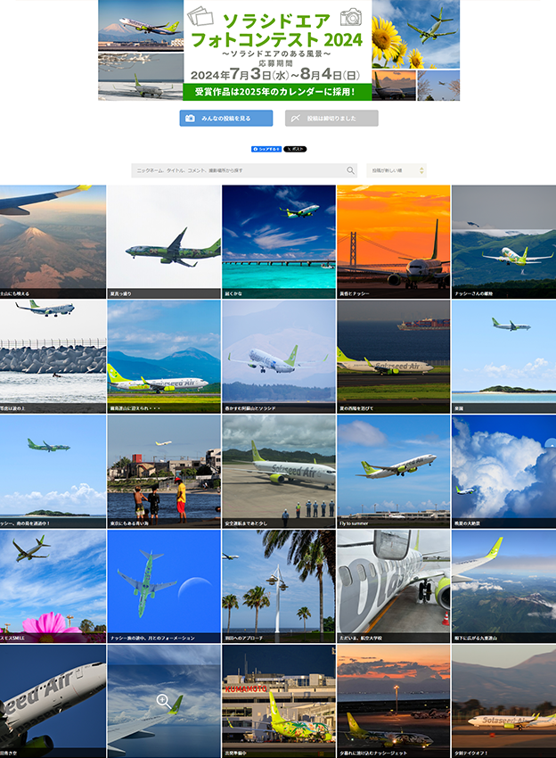Open the children watching plane photo
Image resolution: width=556 pixels, height=758 pixels.
tap(164, 471)
